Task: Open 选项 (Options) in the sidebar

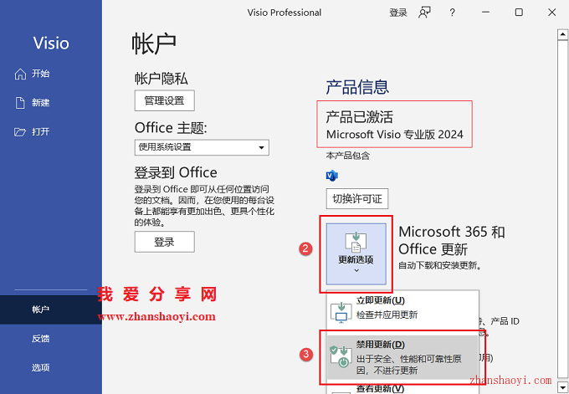Action: 40,367
